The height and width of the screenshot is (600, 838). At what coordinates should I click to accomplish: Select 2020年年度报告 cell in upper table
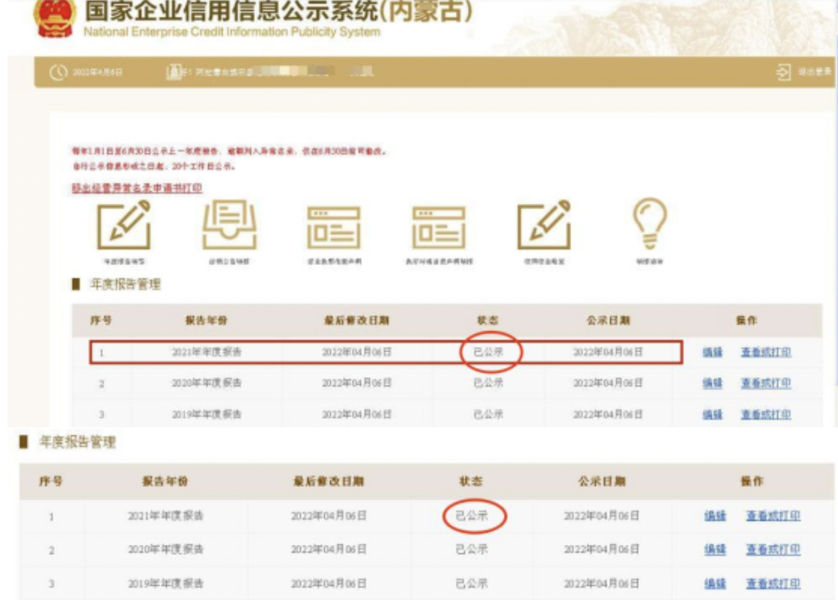206,383
